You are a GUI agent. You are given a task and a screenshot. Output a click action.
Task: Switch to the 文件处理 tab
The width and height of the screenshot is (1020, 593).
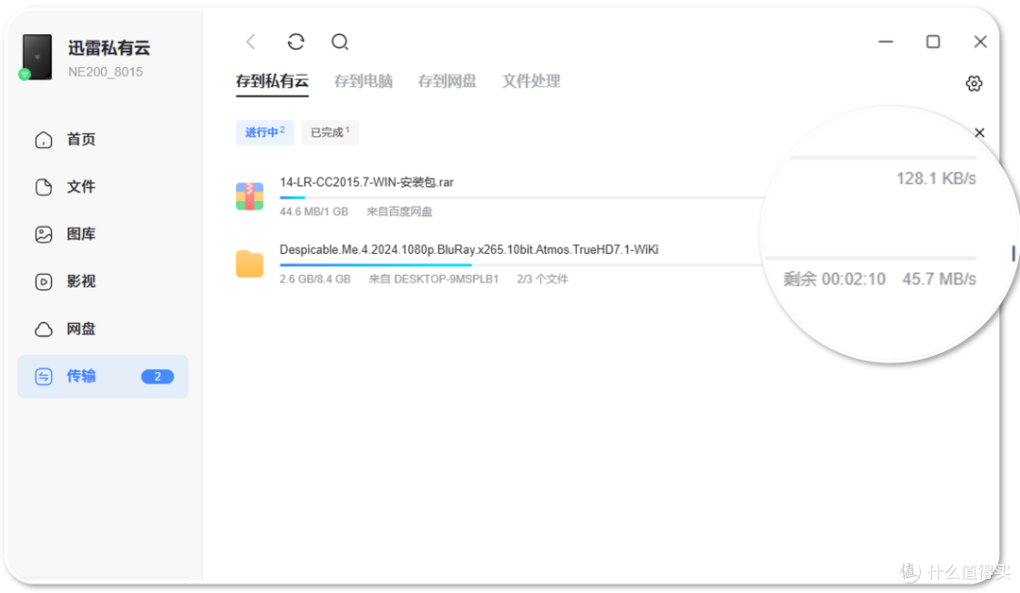tap(531, 81)
